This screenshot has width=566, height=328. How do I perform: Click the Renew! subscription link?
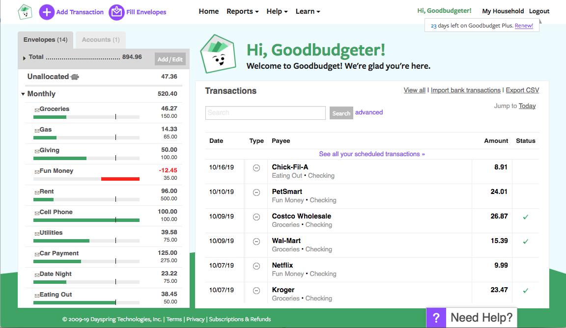pyautogui.click(x=524, y=26)
